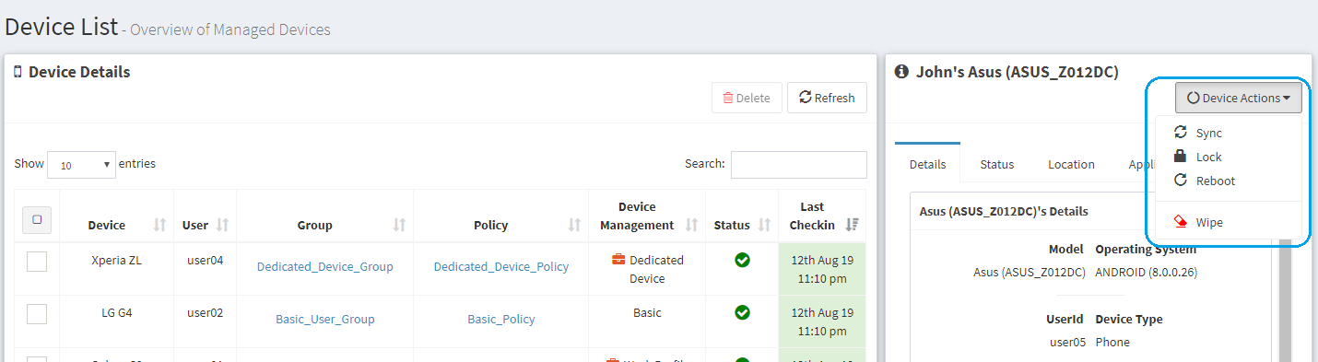Click into the Search input field
Screen dimensions: 1318x362
[x=799, y=165]
